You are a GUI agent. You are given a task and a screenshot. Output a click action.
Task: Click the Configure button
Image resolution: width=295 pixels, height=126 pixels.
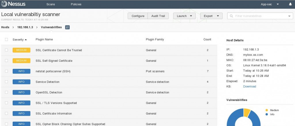(138, 16)
